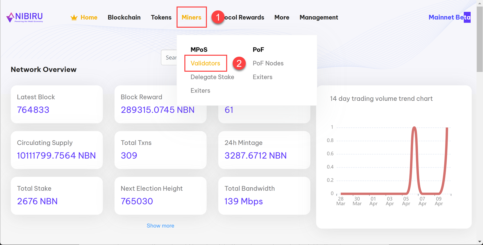
Task: Click Show more link
Action: pyautogui.click(x=160, y=225)
